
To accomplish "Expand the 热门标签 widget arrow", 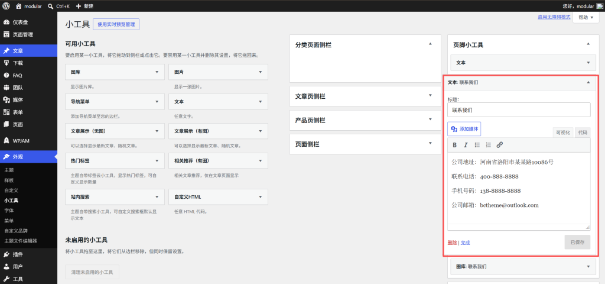I will coord(157,160).
